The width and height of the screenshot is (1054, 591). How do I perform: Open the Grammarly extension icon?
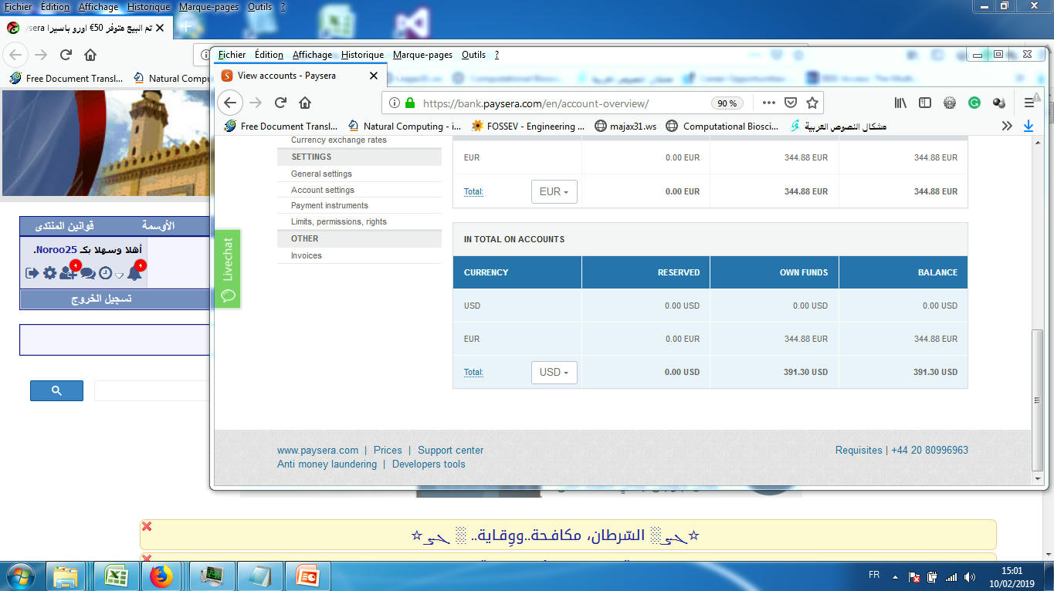click(974, 103)
